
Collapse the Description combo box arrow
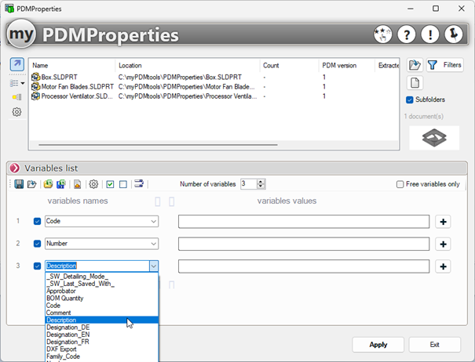click(x=154, y=266)
